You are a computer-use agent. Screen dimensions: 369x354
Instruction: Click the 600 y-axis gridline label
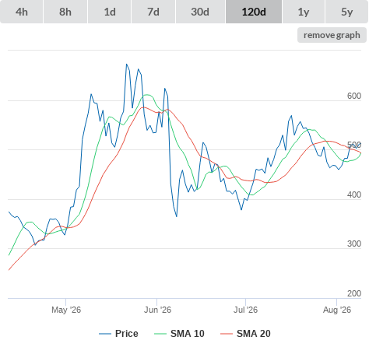pyautogui.click(x=354, y=96)
